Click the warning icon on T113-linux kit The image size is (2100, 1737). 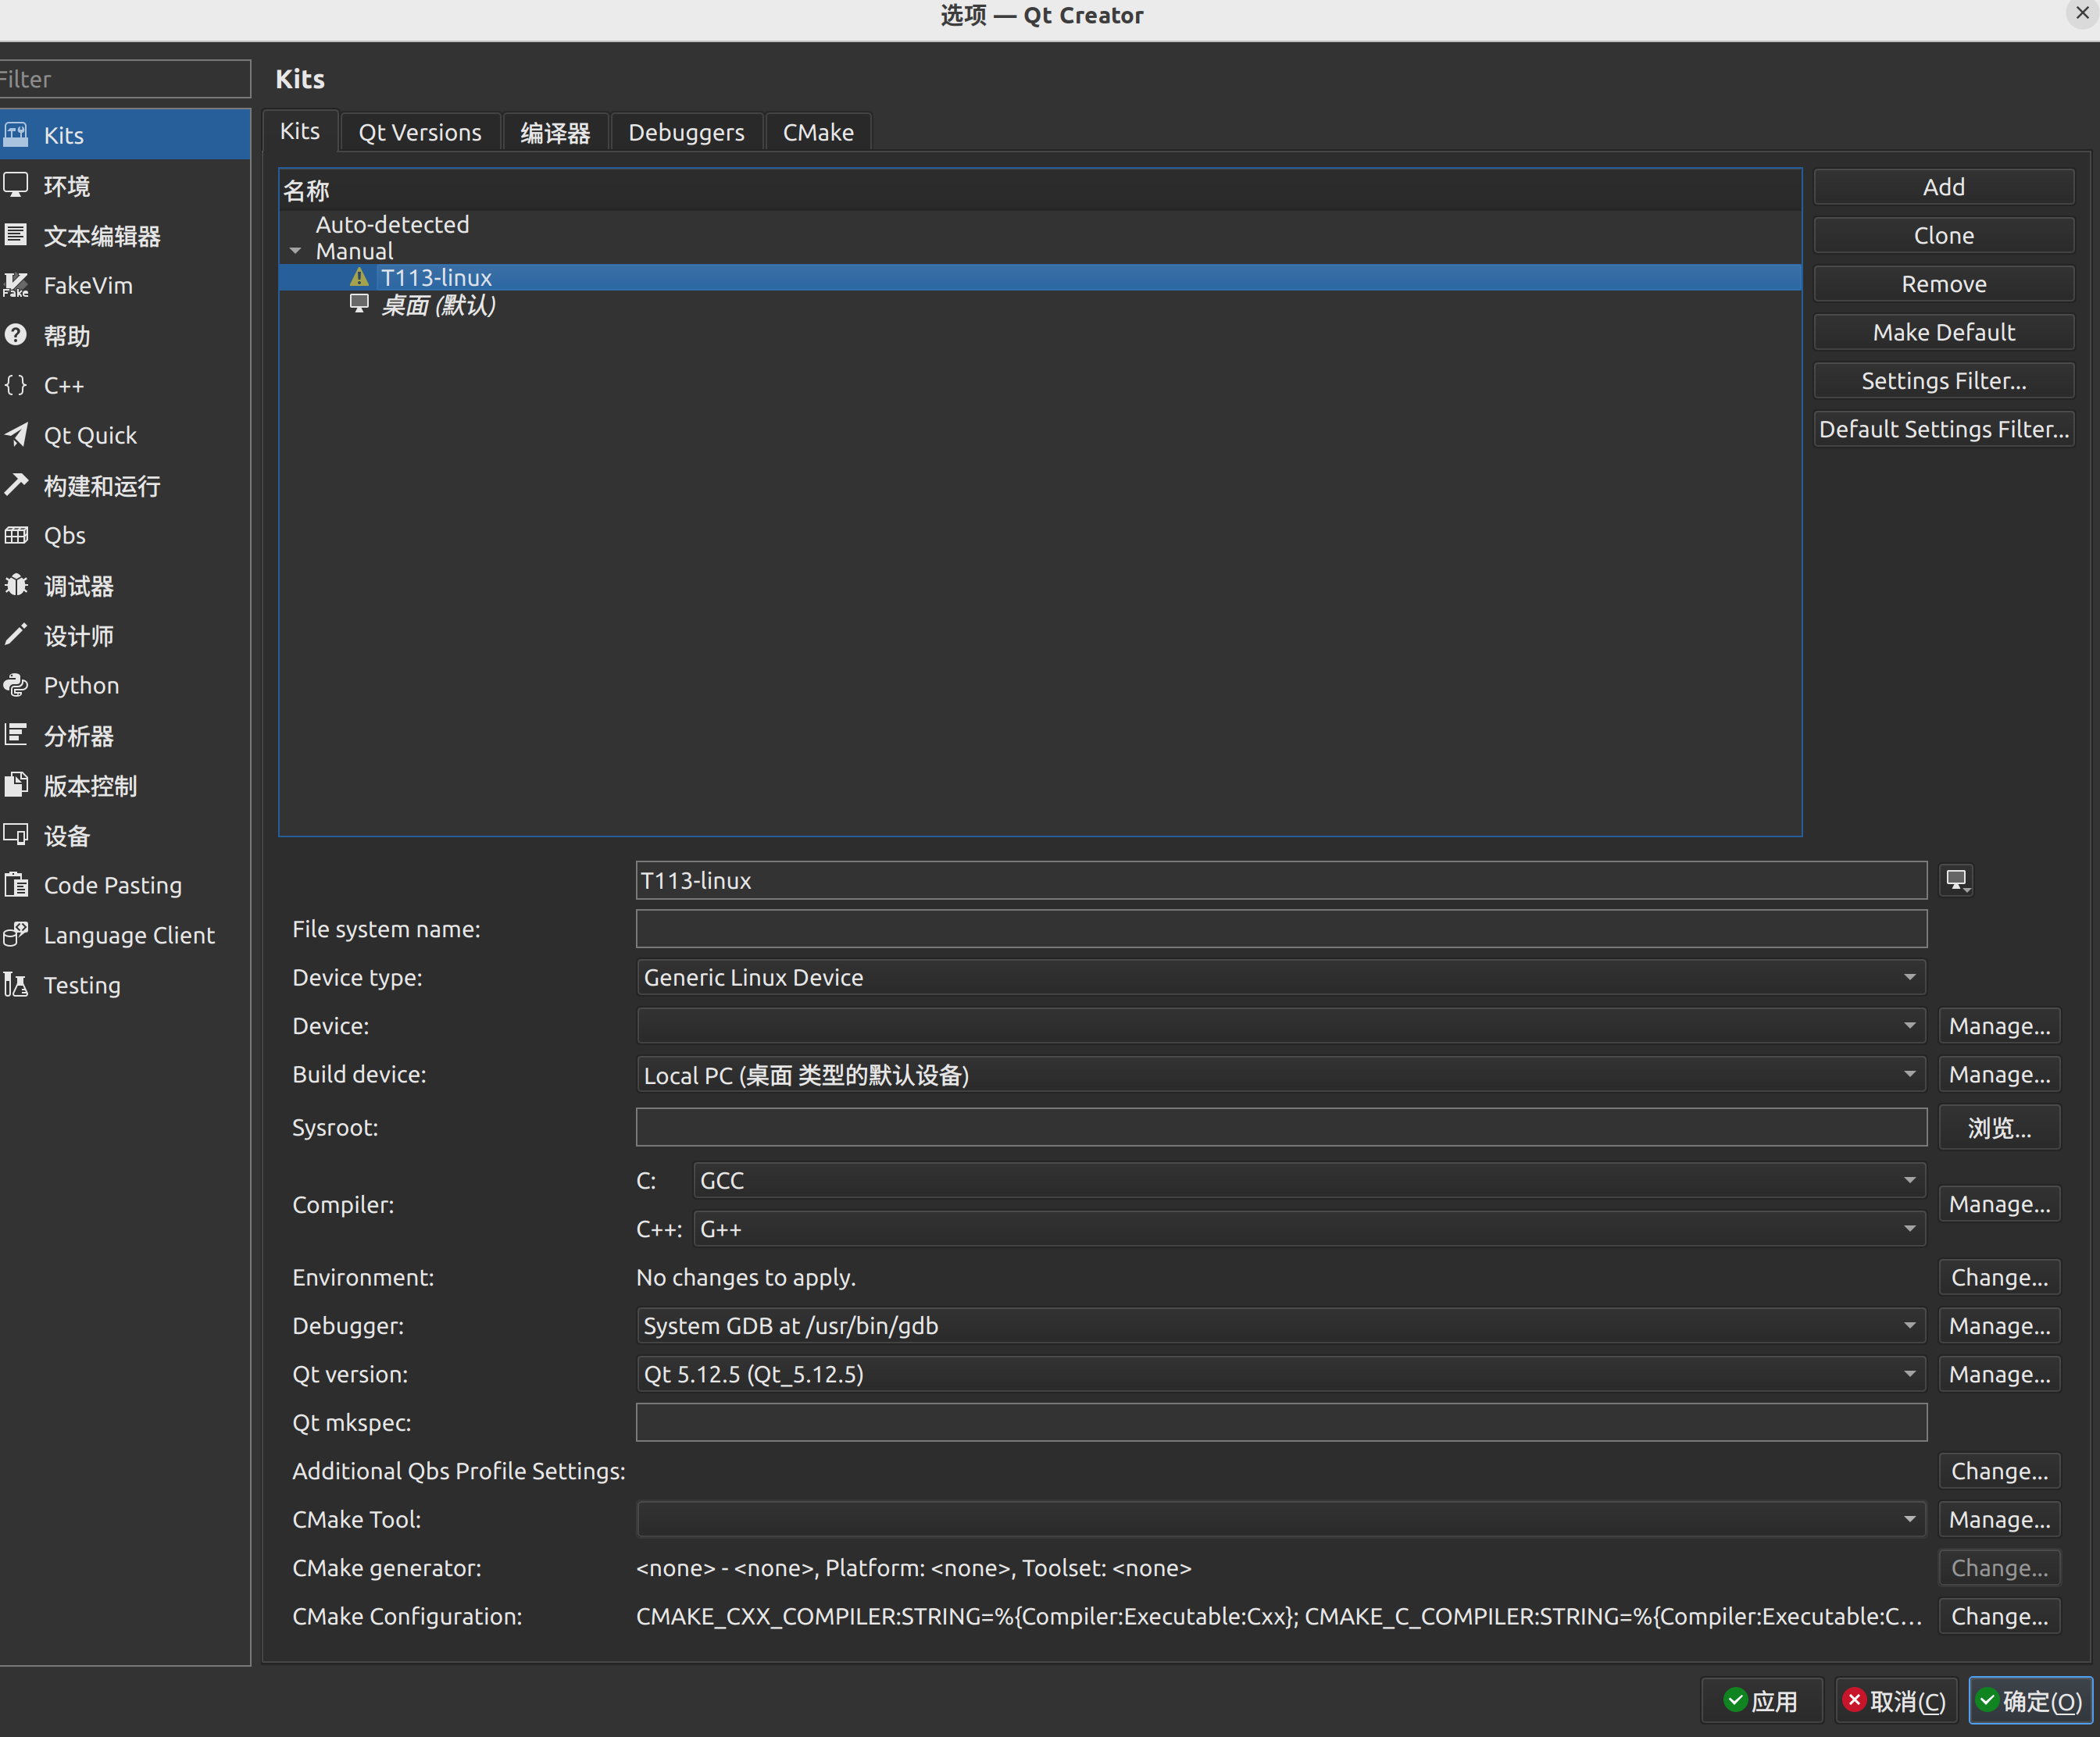click(359, 276)
